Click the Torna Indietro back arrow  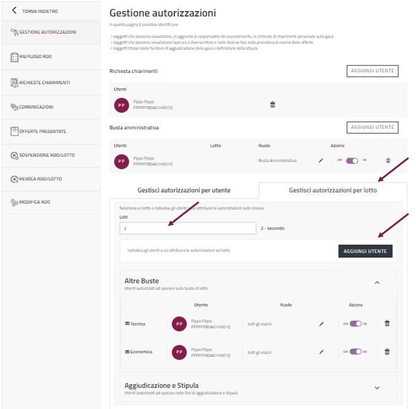15,10
